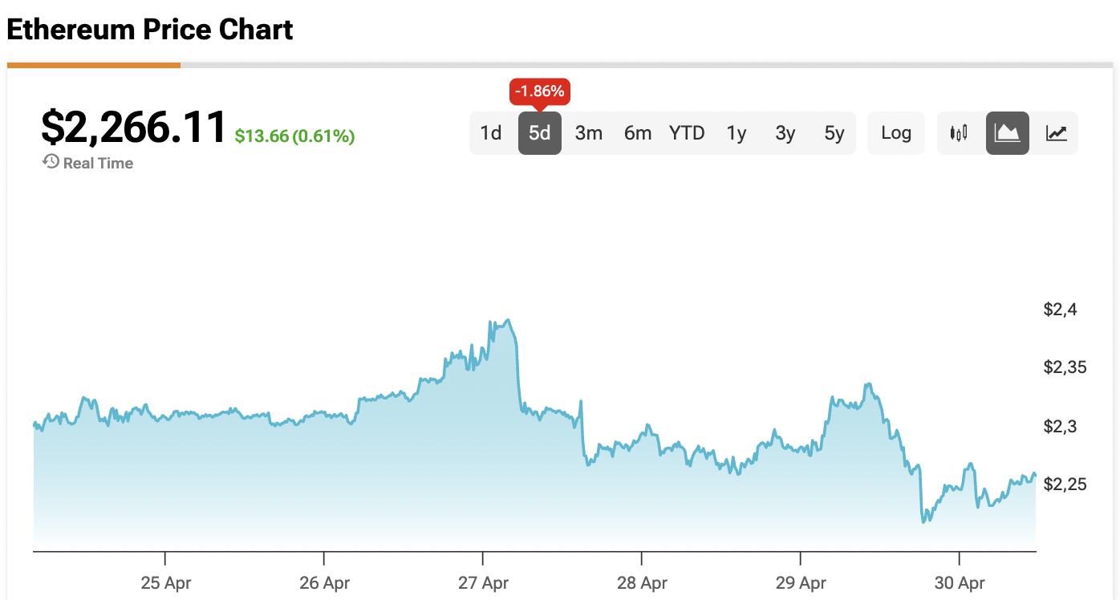Screen dimensions: 1120x600
Task: Click the Real Time clock icon
Action: tap(51, 162)
